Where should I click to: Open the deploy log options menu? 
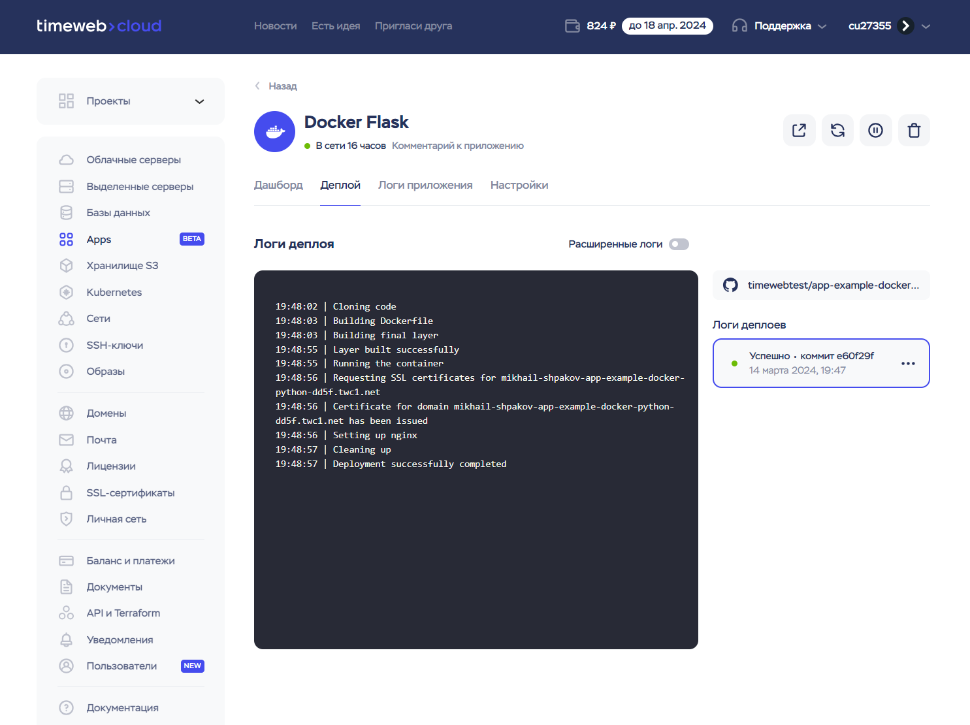(x=908, y=363)
